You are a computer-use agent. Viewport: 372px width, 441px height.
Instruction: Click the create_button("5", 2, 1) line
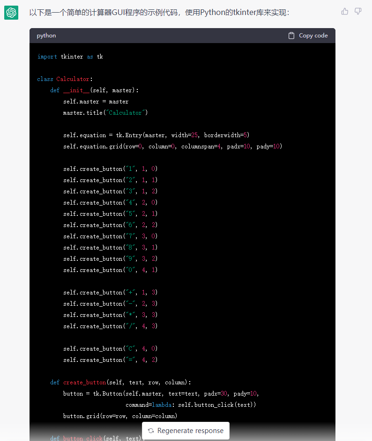[110, 214]
